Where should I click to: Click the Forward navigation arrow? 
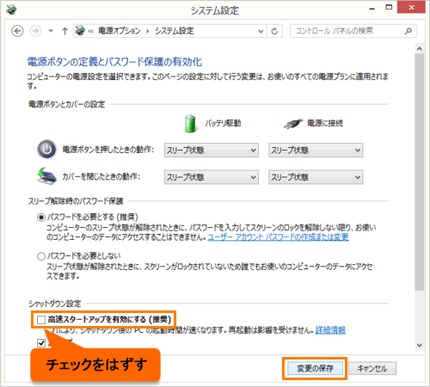(35, 31)
